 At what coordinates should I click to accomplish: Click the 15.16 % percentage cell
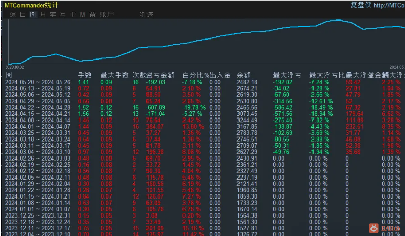[x=193, y=228]
